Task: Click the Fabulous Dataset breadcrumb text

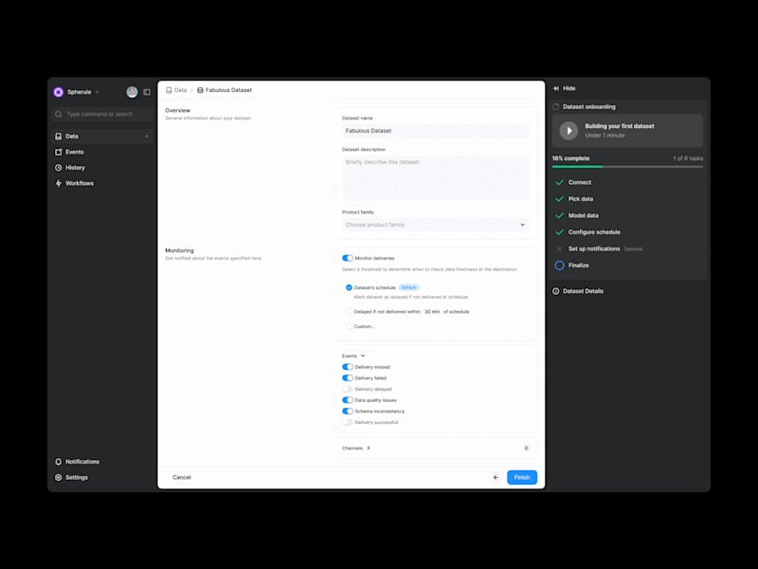Action: [x=228, y=90]
